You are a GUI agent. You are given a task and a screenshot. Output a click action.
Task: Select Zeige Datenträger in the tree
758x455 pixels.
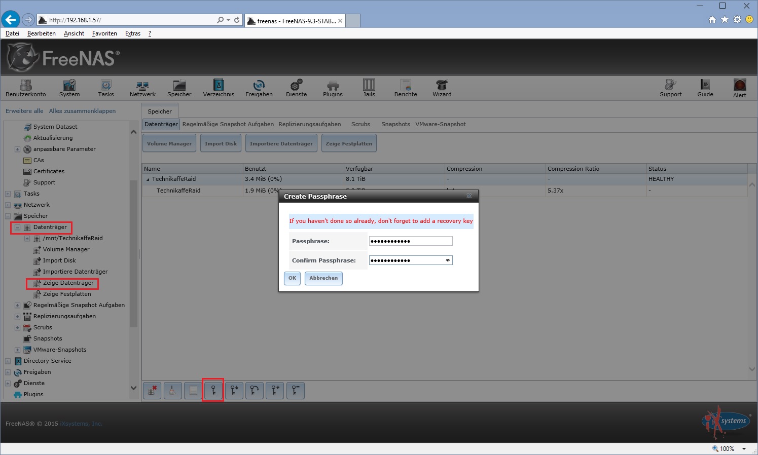(68, 283)
